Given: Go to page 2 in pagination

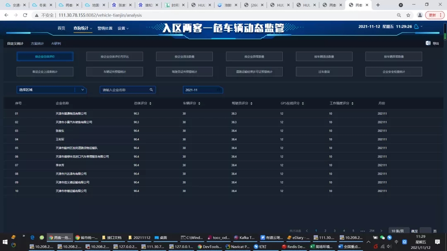Looking at the screenshot, I should point(325,231).
